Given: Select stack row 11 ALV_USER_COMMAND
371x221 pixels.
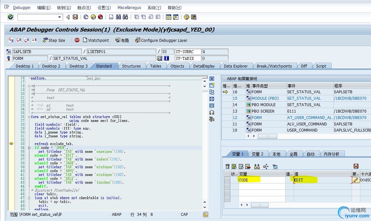Looking at the screenshot, I should click(x=297, y=124).
